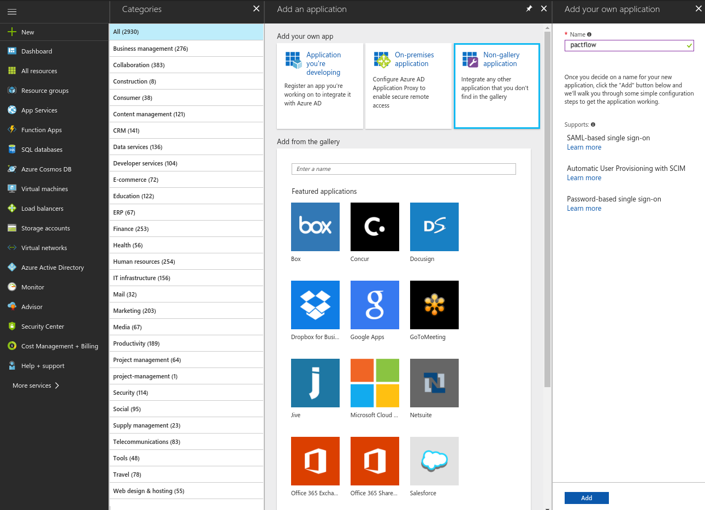Click the Name field containing pactflow
Viewport: 705px width, 510px height.
click(629, 45)
